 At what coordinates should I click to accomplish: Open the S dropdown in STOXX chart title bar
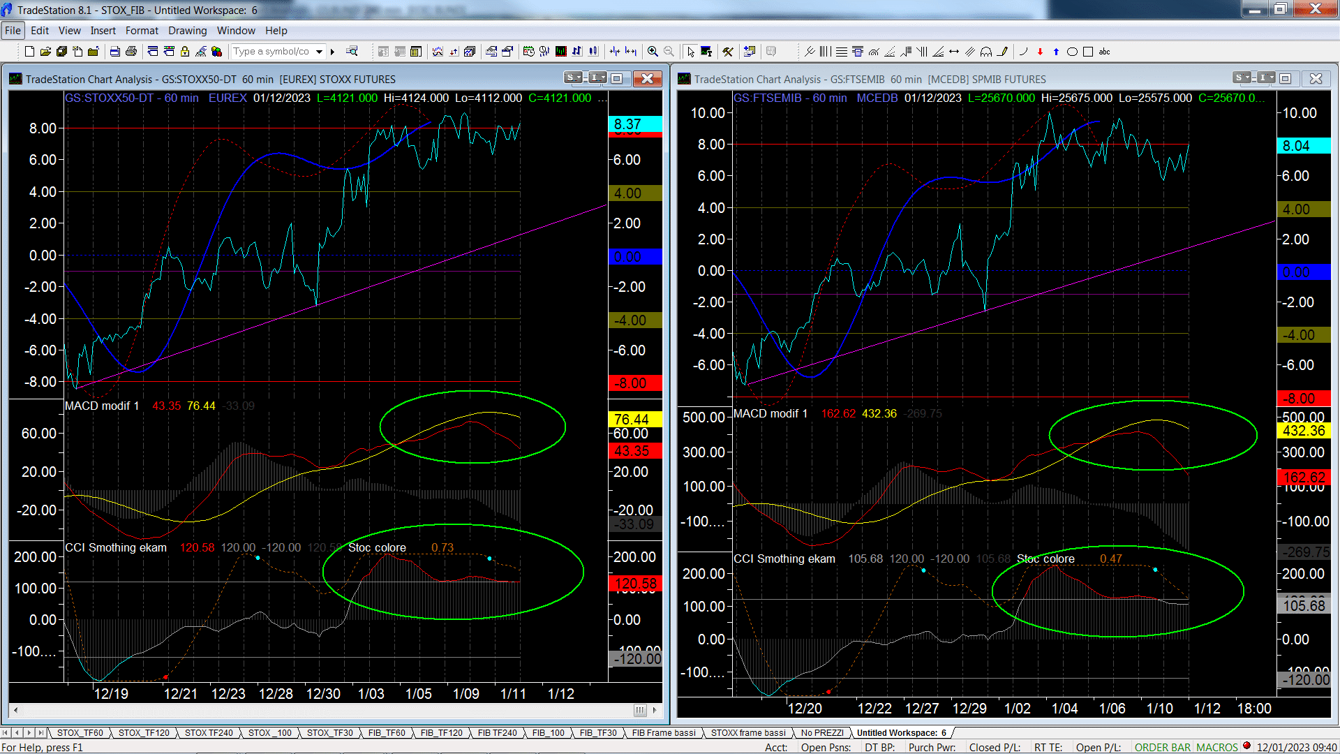point(574,77)
